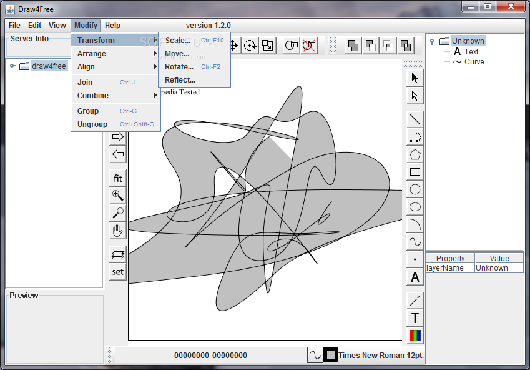
Task: Activate the hand pan tool
Action: tap(117, 231)
